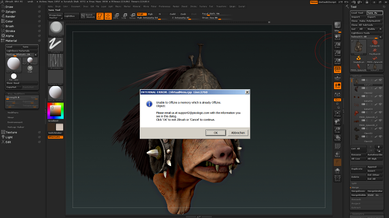The height and width of the screenshot is (218, 389).
Task: Expand the Alpha palette in left tray
Action: [x=9, y=36]
